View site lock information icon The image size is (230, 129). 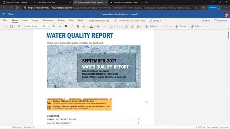pyautogui.click(x=25, y=8)
